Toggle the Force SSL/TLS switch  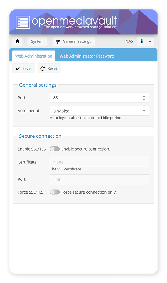(x=55, y=192)
